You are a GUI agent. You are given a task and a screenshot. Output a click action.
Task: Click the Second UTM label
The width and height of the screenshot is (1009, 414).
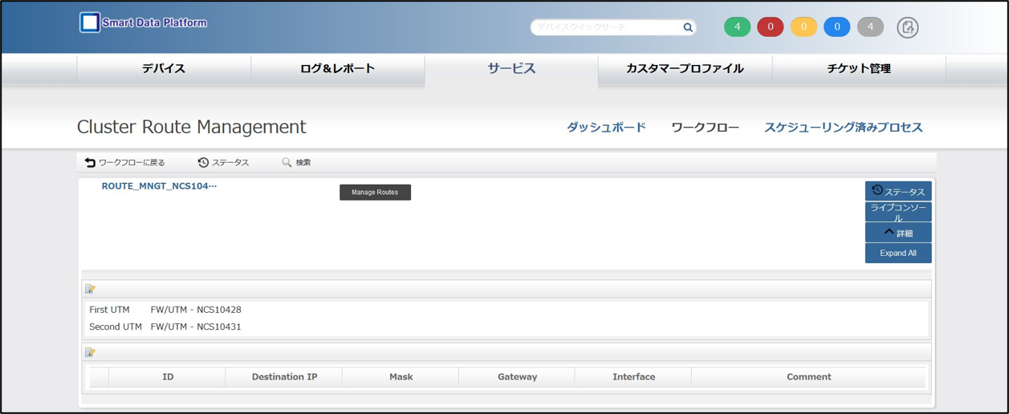116,327
